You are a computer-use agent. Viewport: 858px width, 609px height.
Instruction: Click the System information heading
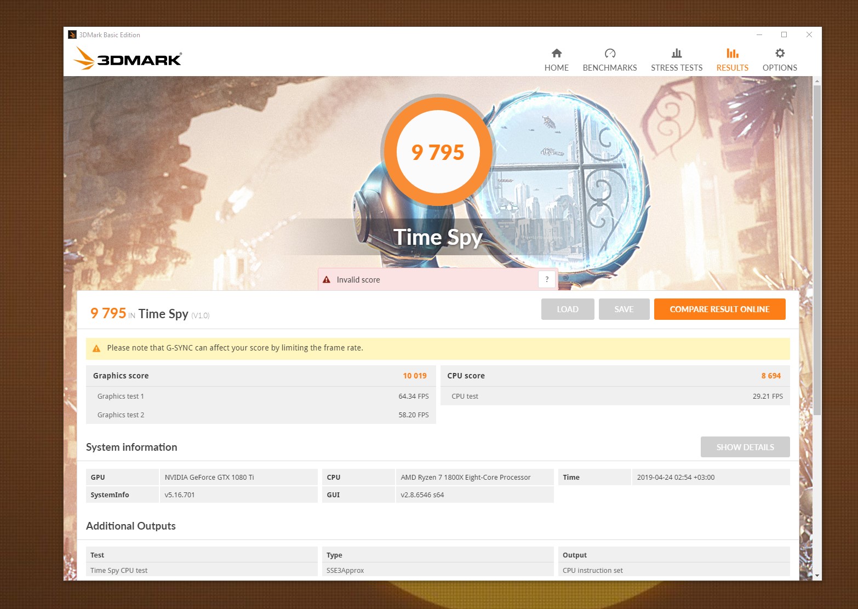[131, 447]
